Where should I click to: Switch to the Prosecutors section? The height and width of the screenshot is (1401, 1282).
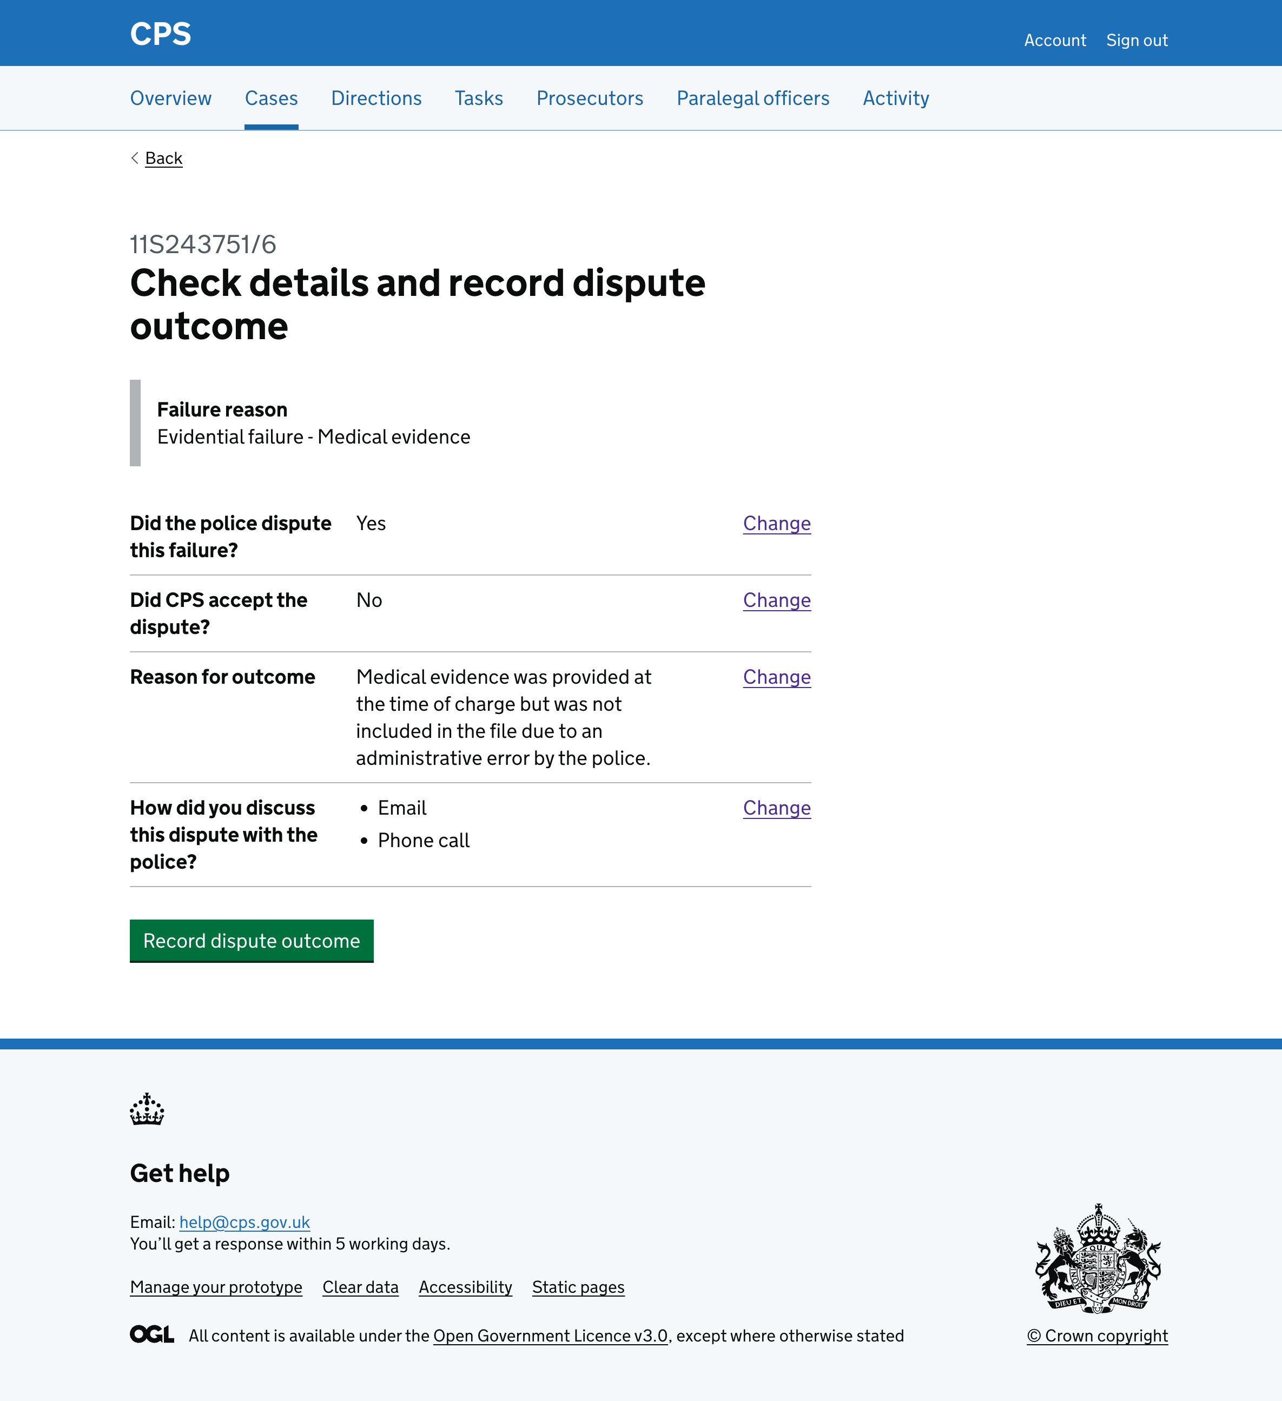[x=589, y=98]
